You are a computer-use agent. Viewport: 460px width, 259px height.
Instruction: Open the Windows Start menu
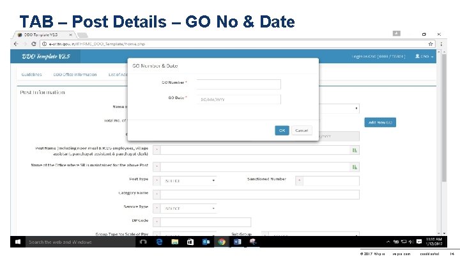coord(18,242)
